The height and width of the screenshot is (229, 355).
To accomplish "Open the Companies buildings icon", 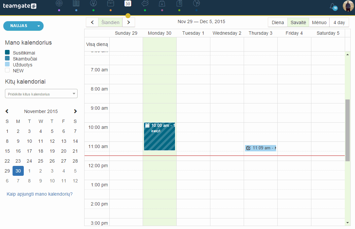I will 76,3.
